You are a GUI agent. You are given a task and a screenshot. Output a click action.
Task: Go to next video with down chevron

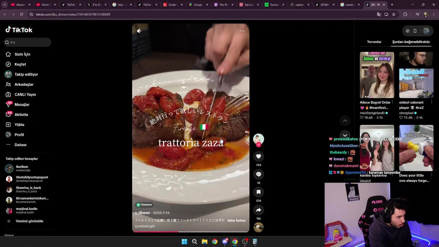pyautogui.click(x=345, y=135)
